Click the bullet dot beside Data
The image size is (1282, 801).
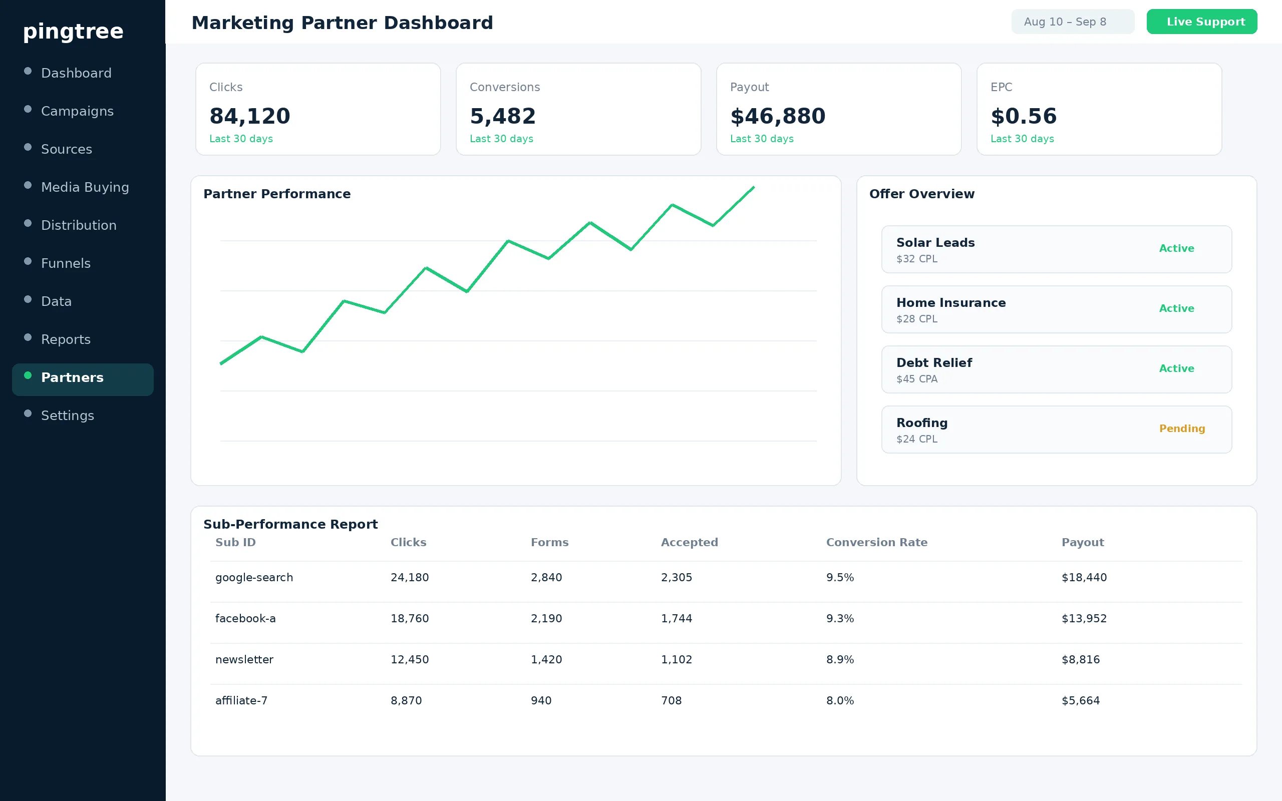click(x=28, y=299)
